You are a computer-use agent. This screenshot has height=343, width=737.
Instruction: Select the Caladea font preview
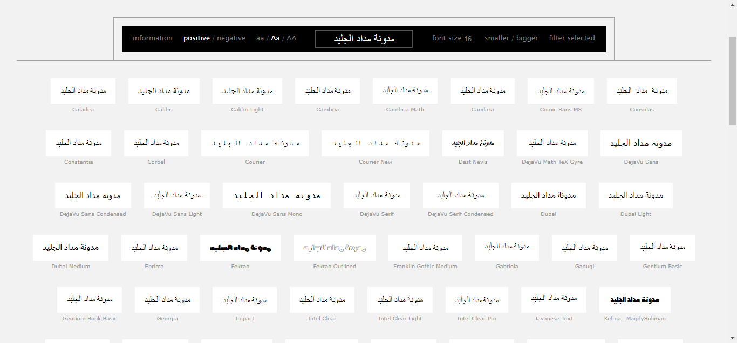(x=83, y=91)
